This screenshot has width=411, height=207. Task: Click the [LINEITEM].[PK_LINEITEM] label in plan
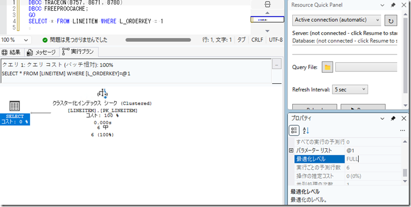pyautogui.click(x=102, y=111)
